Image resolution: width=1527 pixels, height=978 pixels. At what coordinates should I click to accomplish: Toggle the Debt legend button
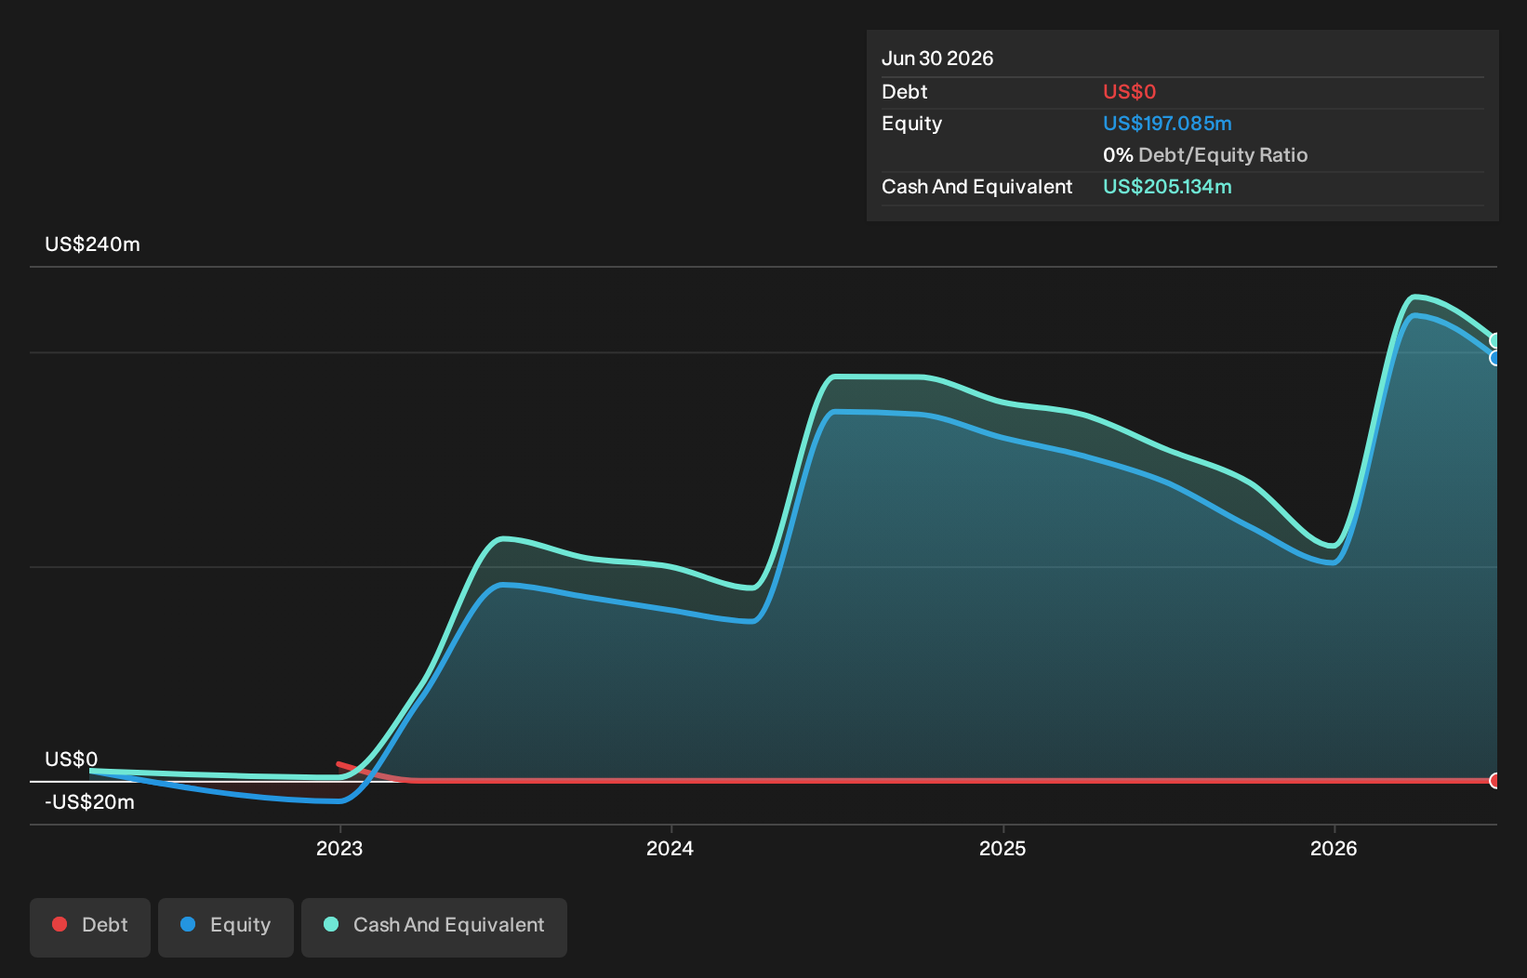click(90, 927)
